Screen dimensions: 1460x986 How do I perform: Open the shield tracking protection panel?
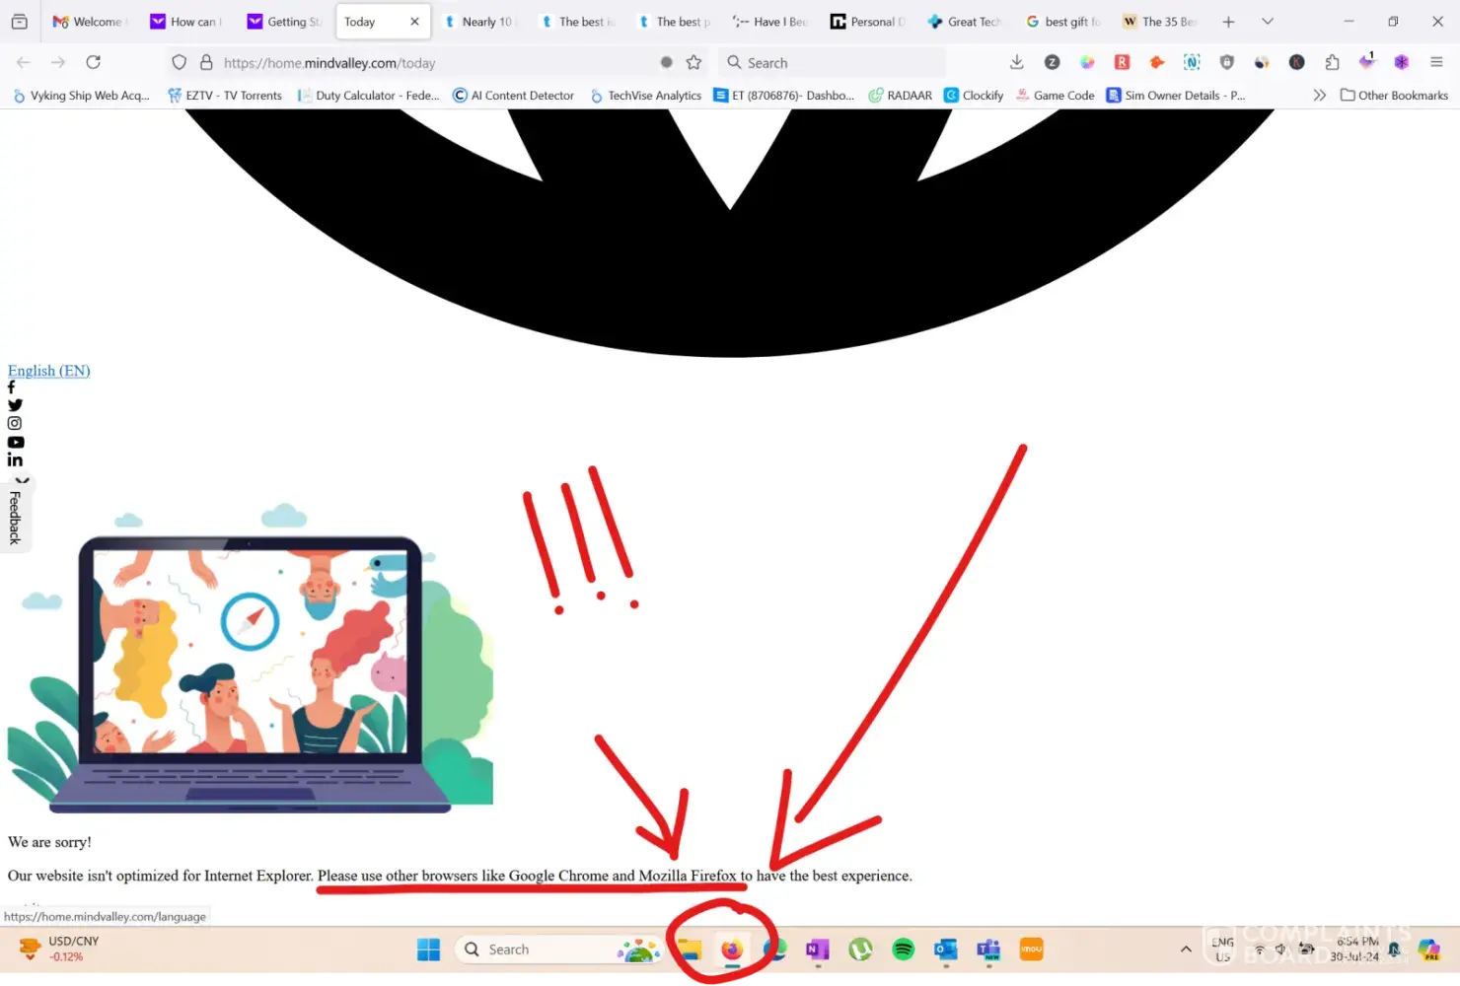[179, 62]
